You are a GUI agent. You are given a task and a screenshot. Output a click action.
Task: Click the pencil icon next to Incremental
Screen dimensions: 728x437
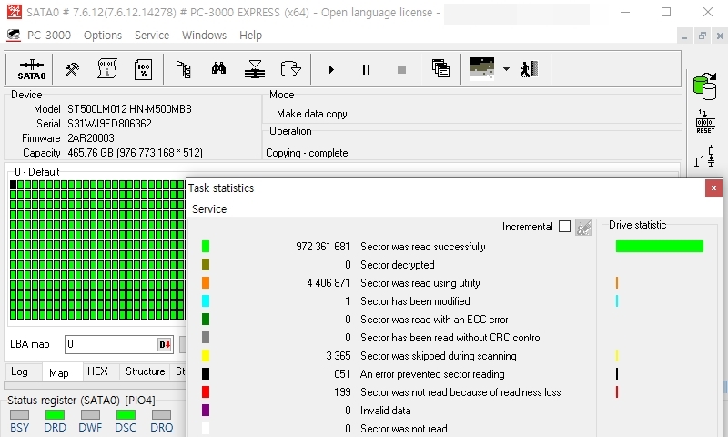(x=583, y=227)
